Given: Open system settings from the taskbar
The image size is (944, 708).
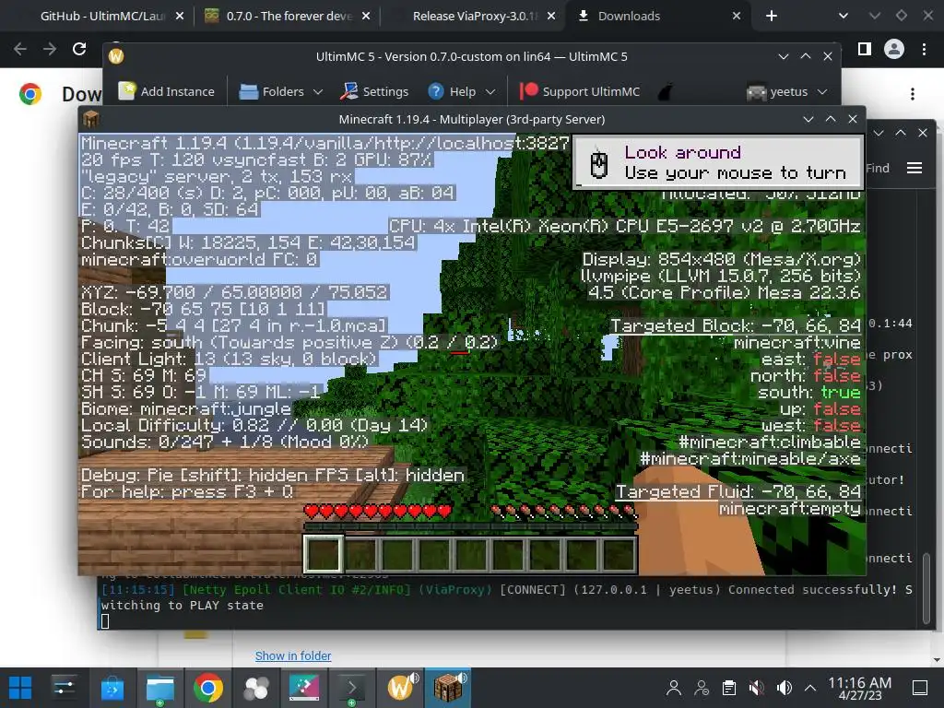Looking at the screenshot, I should [x=64, y=688].
